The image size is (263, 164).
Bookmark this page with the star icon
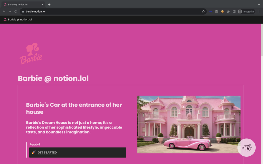(203, 11)
